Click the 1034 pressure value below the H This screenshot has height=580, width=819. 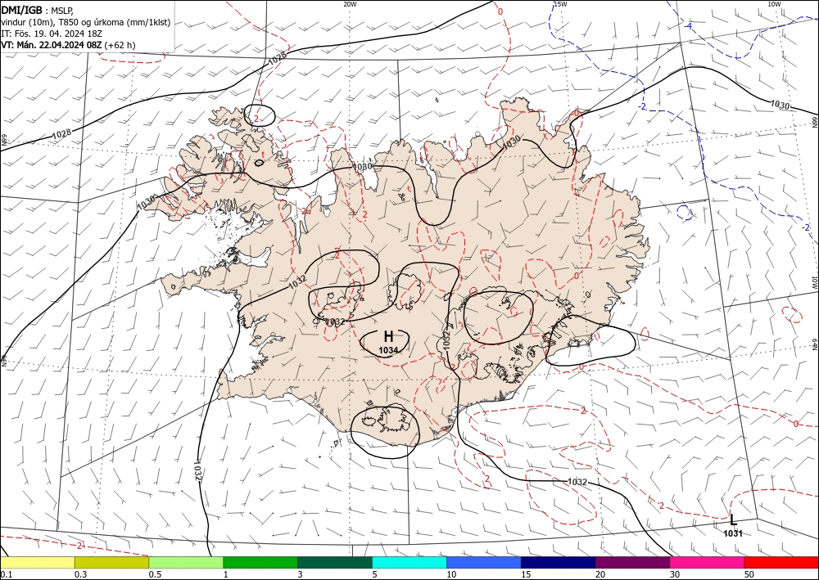coord(388,350)
